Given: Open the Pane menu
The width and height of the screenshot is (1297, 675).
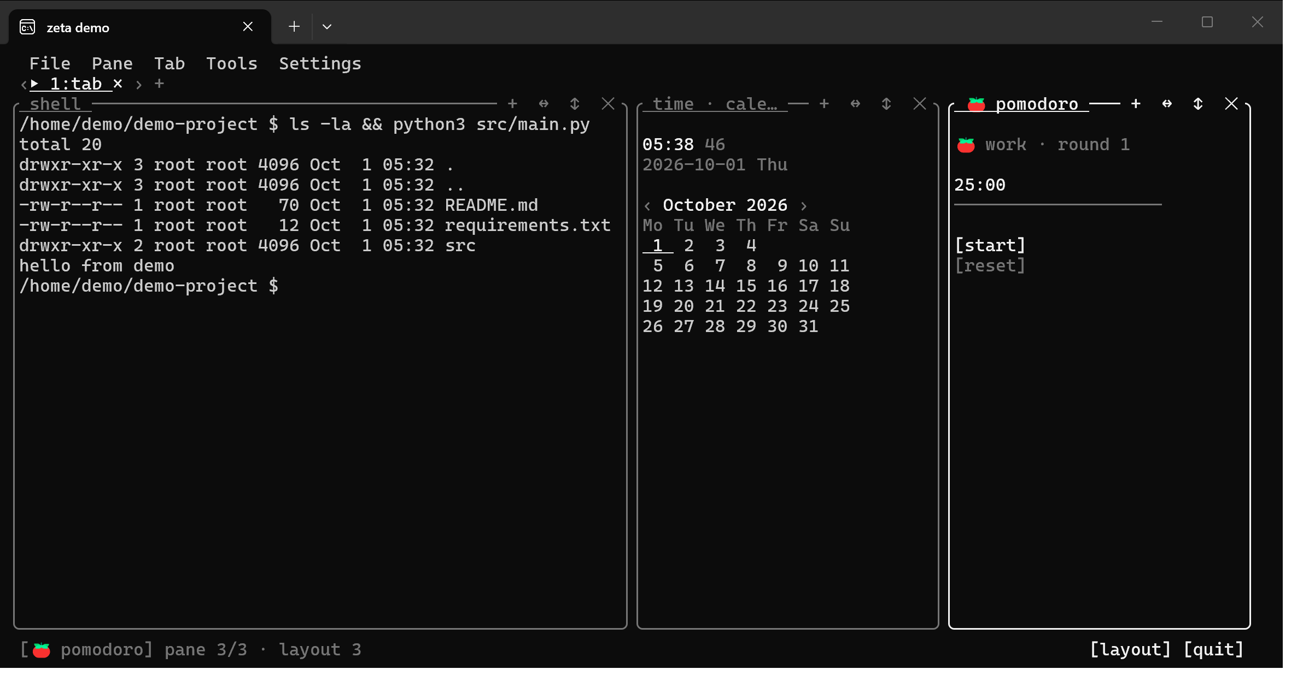Looking at the screenshot, I should [x=112, y=63].
